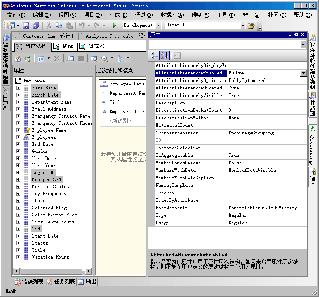Open the AttributeHierarchyEnabled value dropdown

pyautogui.click(x=303, y=73)
